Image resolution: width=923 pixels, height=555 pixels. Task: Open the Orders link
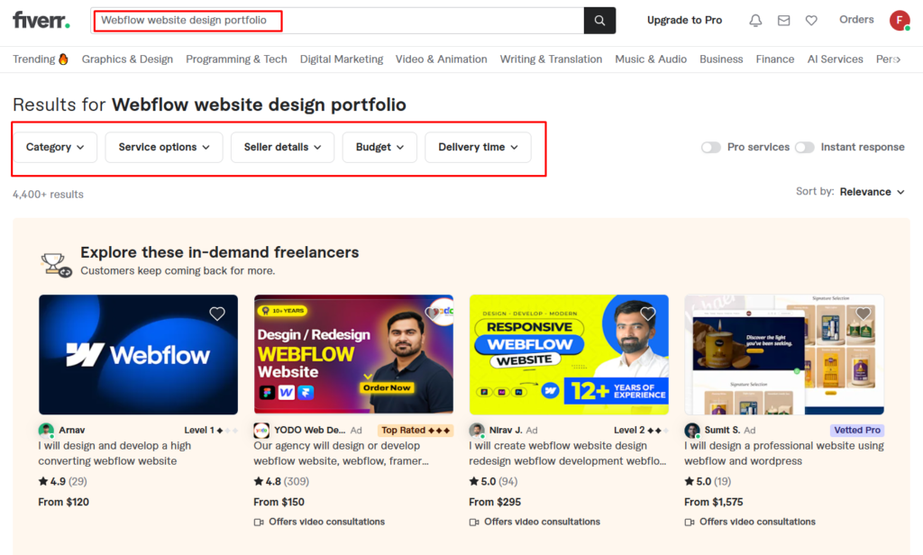point(856,20)
